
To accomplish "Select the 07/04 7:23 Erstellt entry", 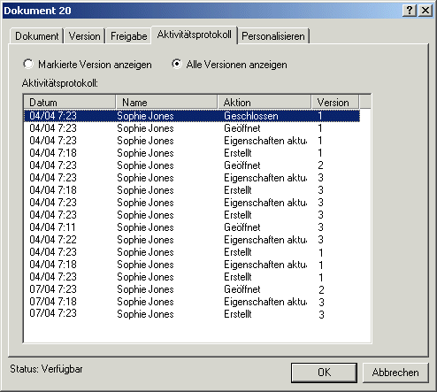I will 192,314.
